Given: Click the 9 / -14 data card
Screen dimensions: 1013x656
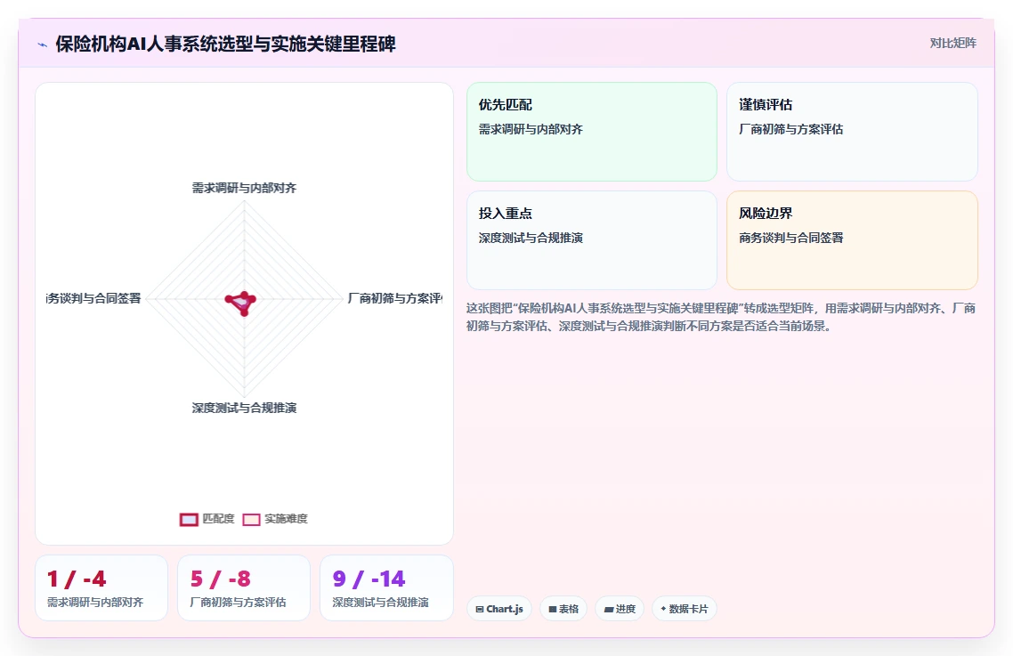Looking at the screenshot, I should coord(386,587).
